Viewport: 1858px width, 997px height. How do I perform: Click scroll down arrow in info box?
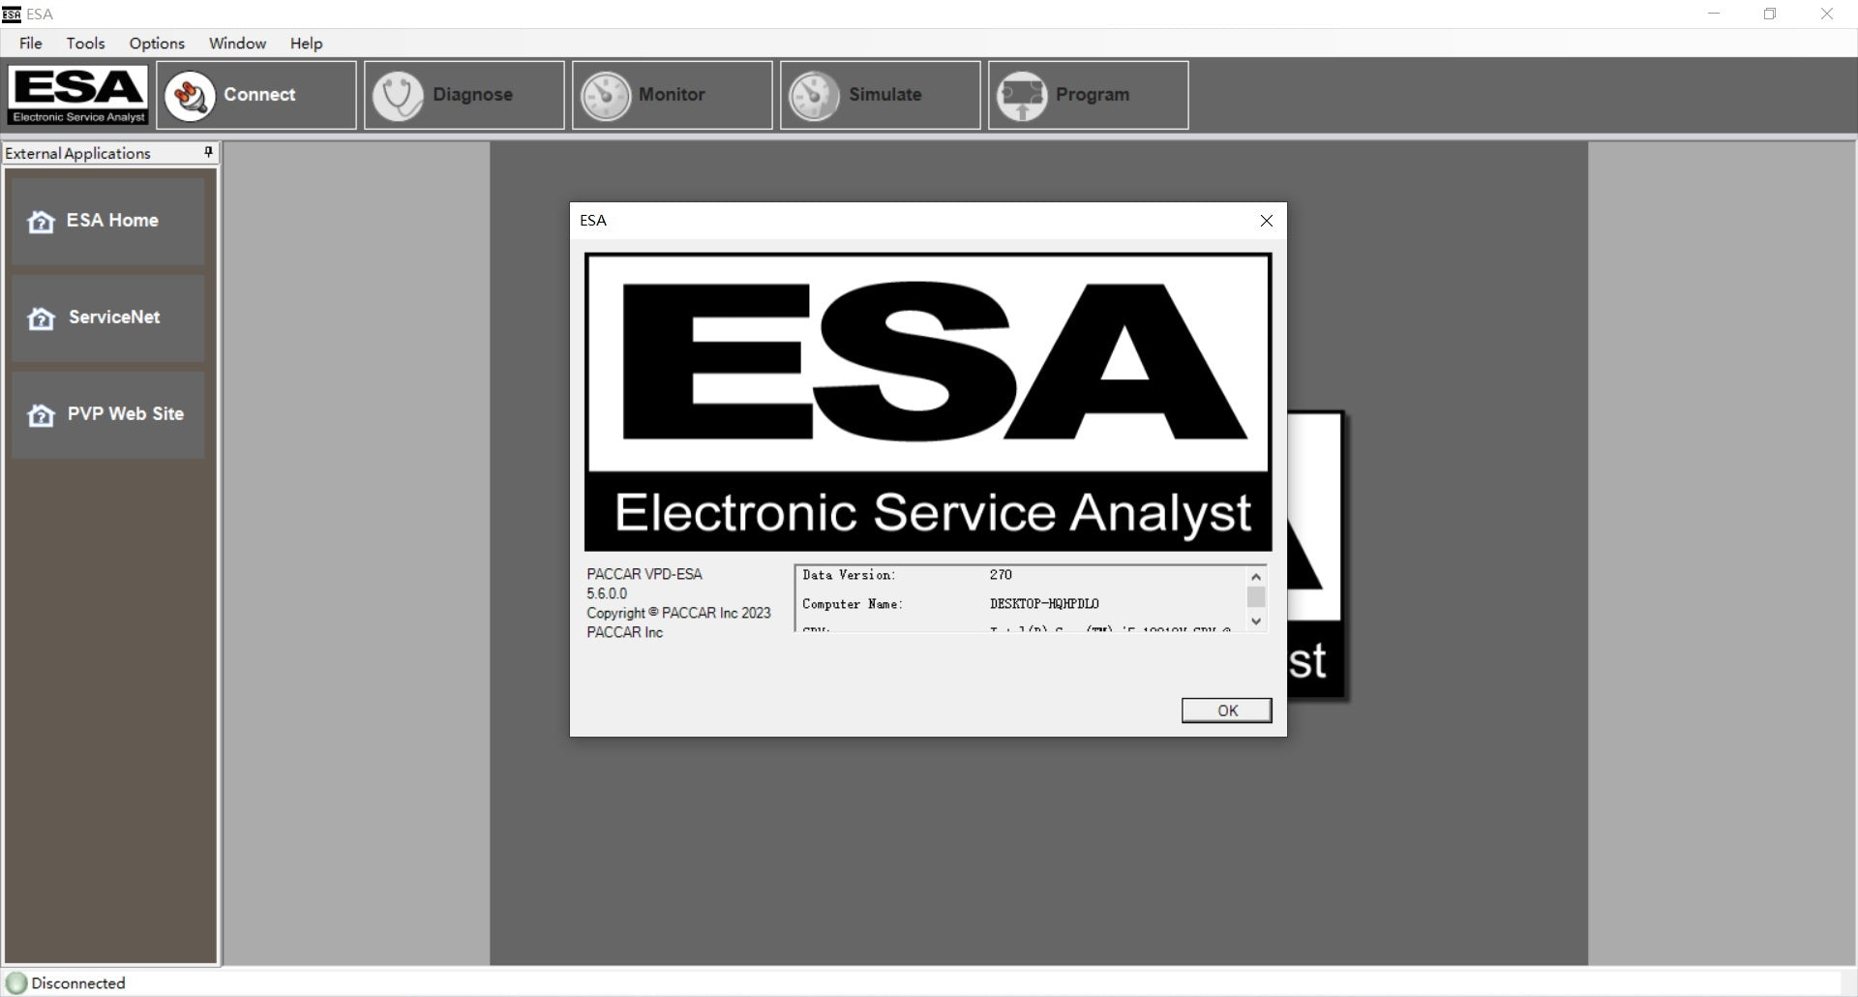pyautogui.click(x=1256, y=621)
